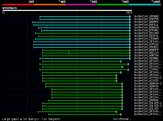Click the white AV525615 query sequence bar

point(67,10)
